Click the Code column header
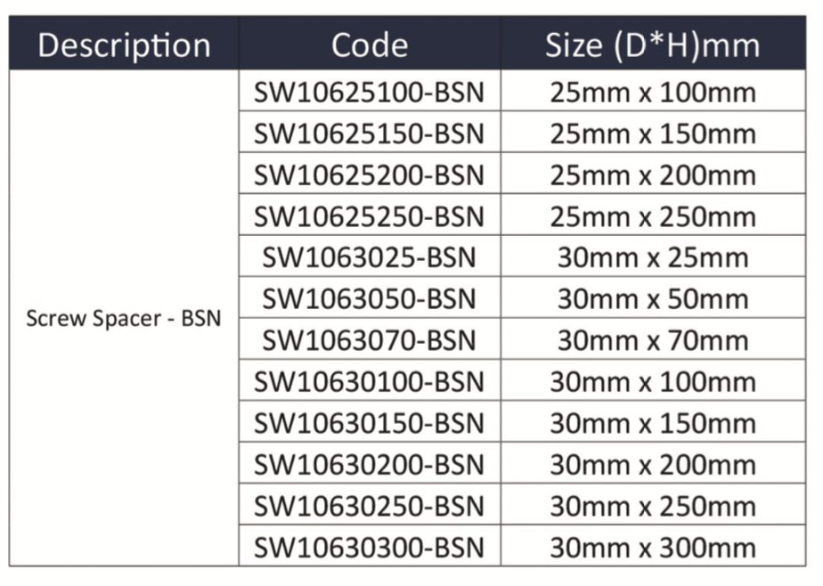 click(x=370, y=45)
